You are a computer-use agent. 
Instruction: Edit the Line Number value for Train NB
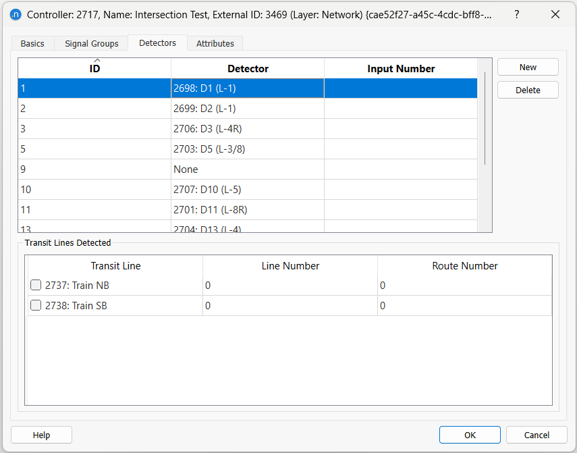[x=290, y=285]
